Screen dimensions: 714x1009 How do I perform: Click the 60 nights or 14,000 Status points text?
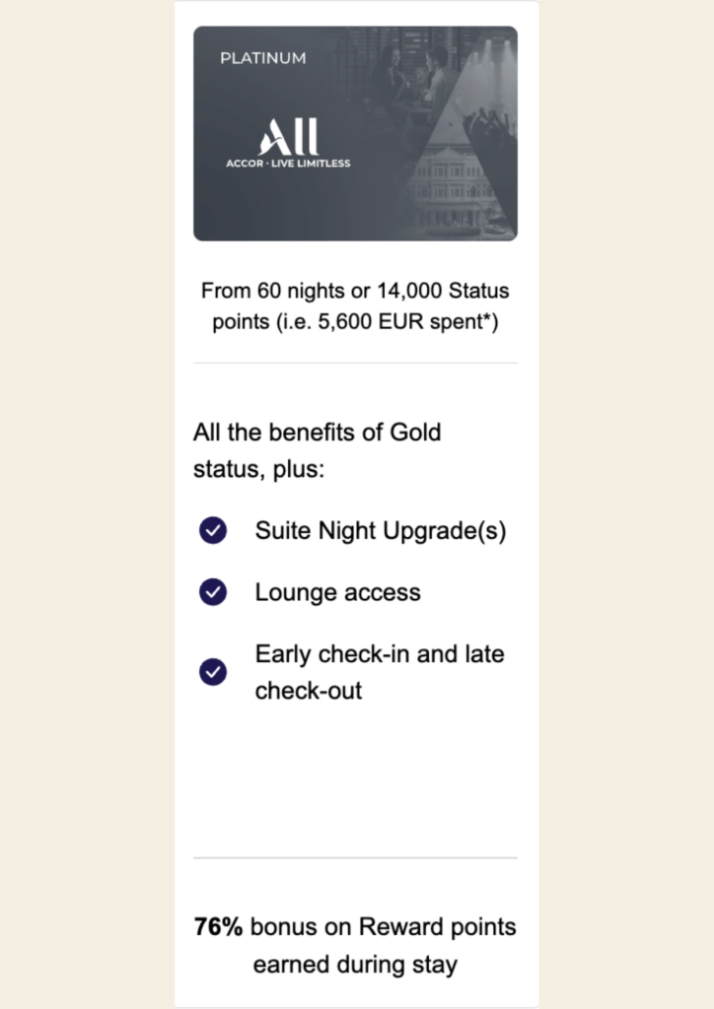[x=355, y=291]
